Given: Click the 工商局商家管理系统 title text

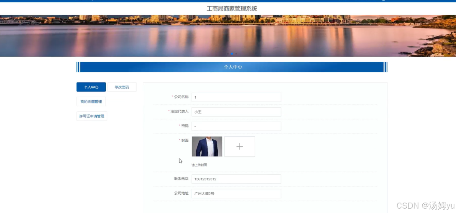Looking at the screenshot, I should pos(232,8).
